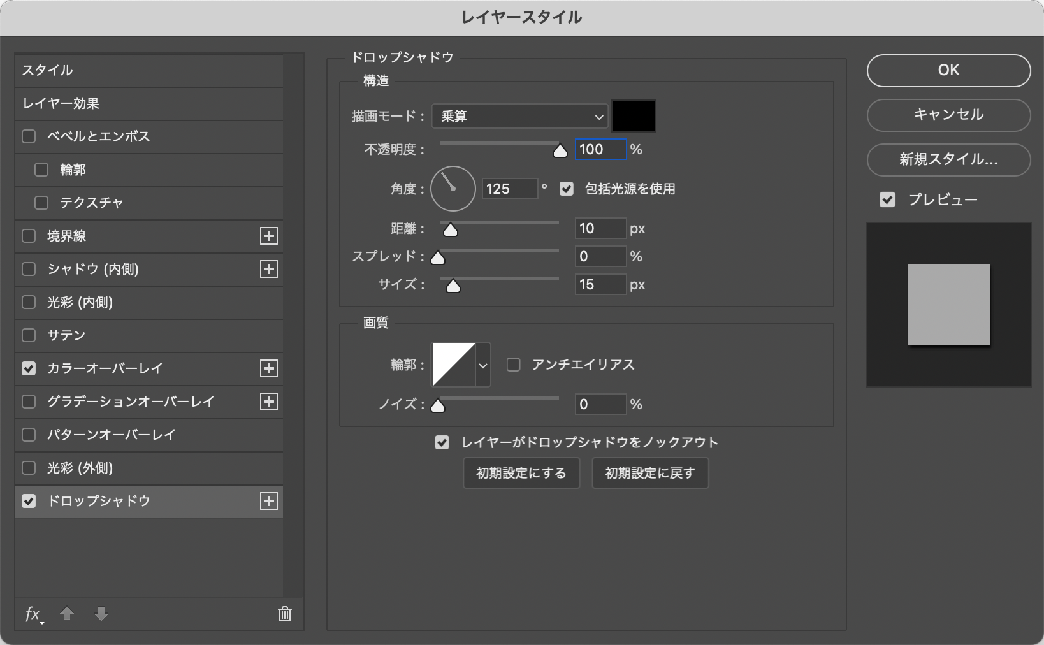Viewport: 1044px width, 645px height.
Task: Enable the アンチエイリアス checkbox
Action: coord(513,365)
